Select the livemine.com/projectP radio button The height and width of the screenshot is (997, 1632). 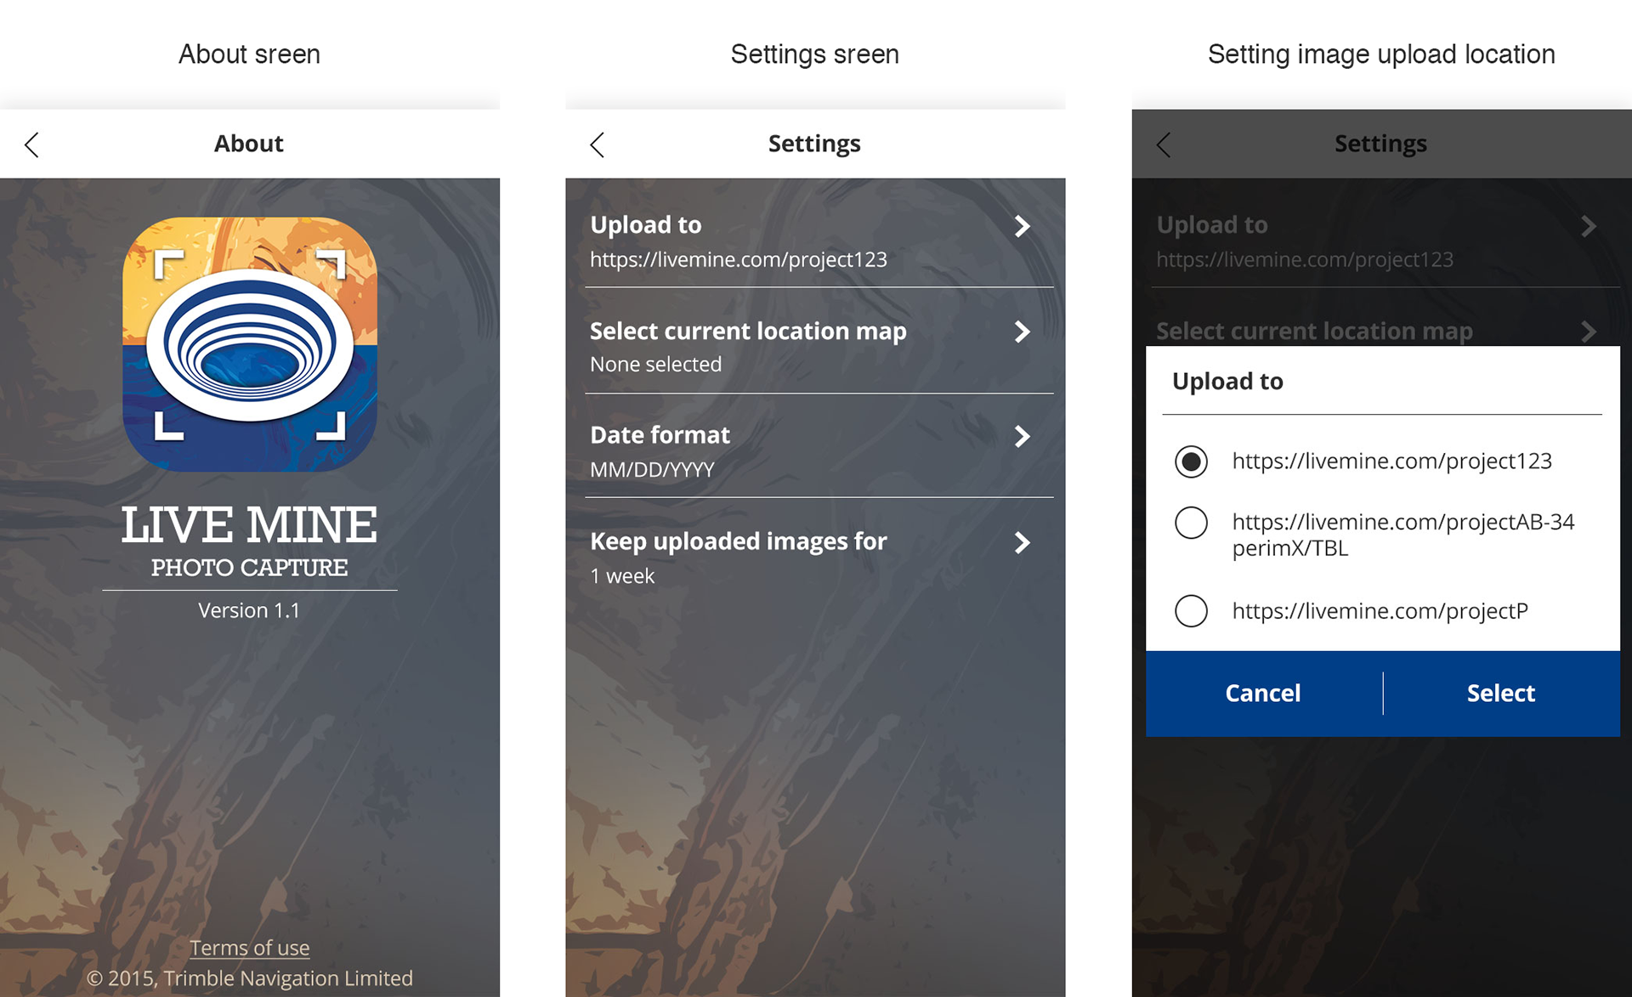point(1191,611)
